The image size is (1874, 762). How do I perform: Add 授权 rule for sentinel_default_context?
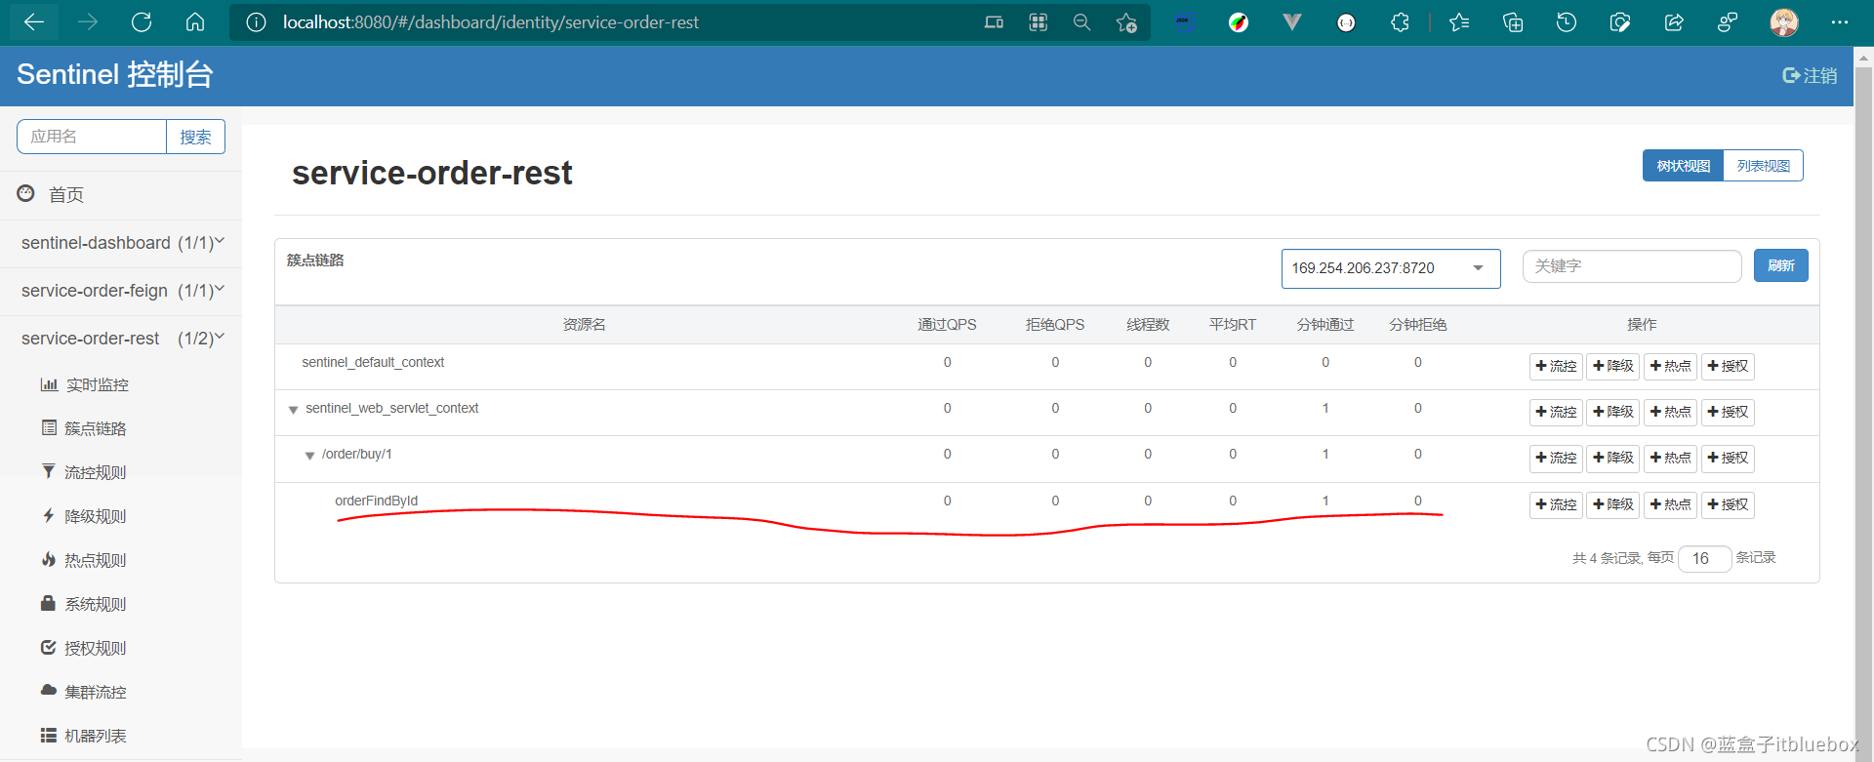tap(1728, 366)
